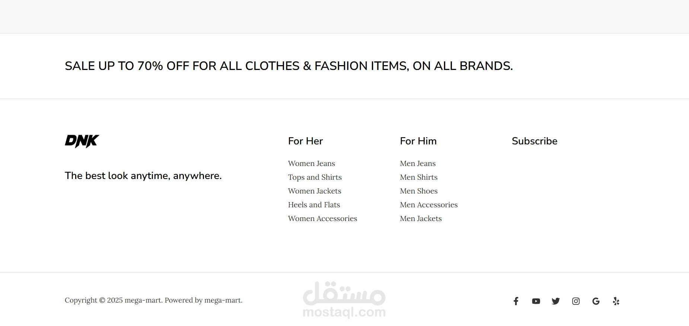This screenshot has height=326, width=689.
Task: Go to Tops and Shirts
Action: (x=315, y=177)
